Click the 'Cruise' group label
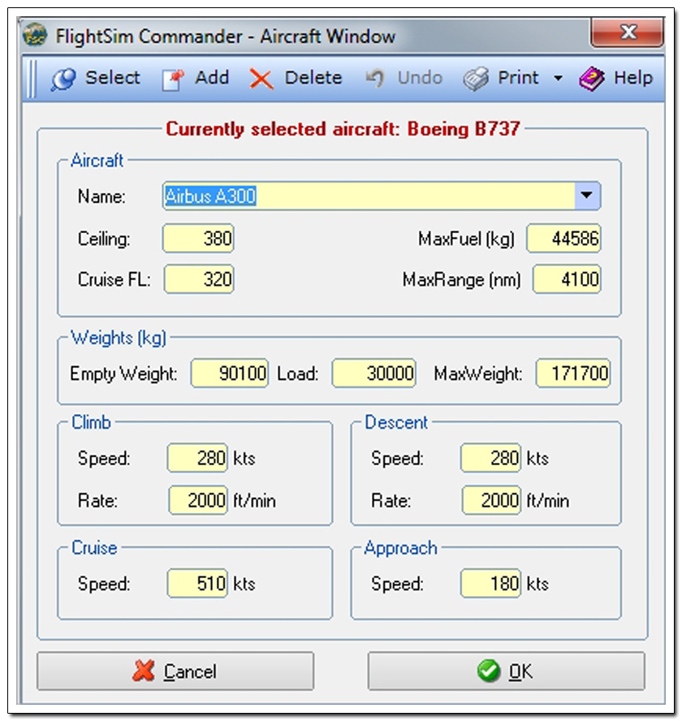The width and height of the screenshot is (682, 721). click(94, 547)
